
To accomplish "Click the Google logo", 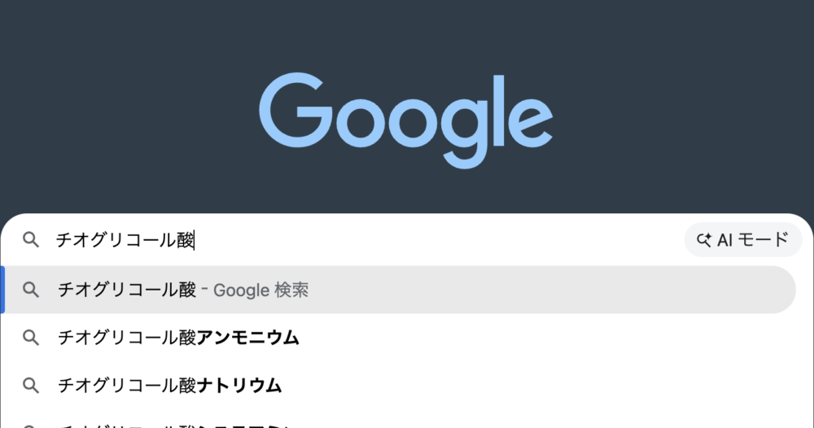I will click(x=405, y=120).
